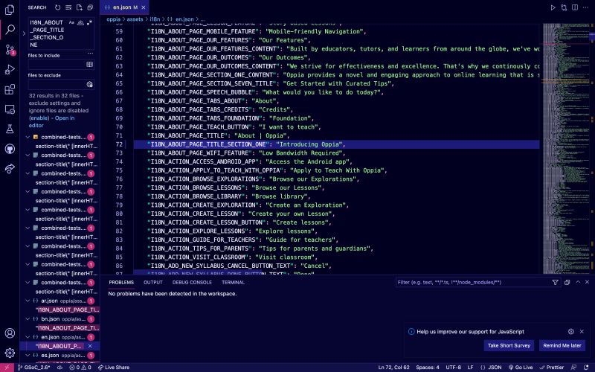Select the en.json editor tab
The image size is (595, 372).
click(x=124, y=7)
